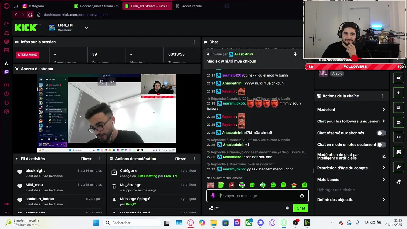407x229 pixels.
Task: Click the pop-out icon on the stream preview
Action: coord(102,82)
